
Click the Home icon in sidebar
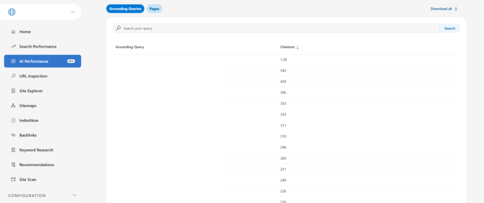tap(13, 32)
